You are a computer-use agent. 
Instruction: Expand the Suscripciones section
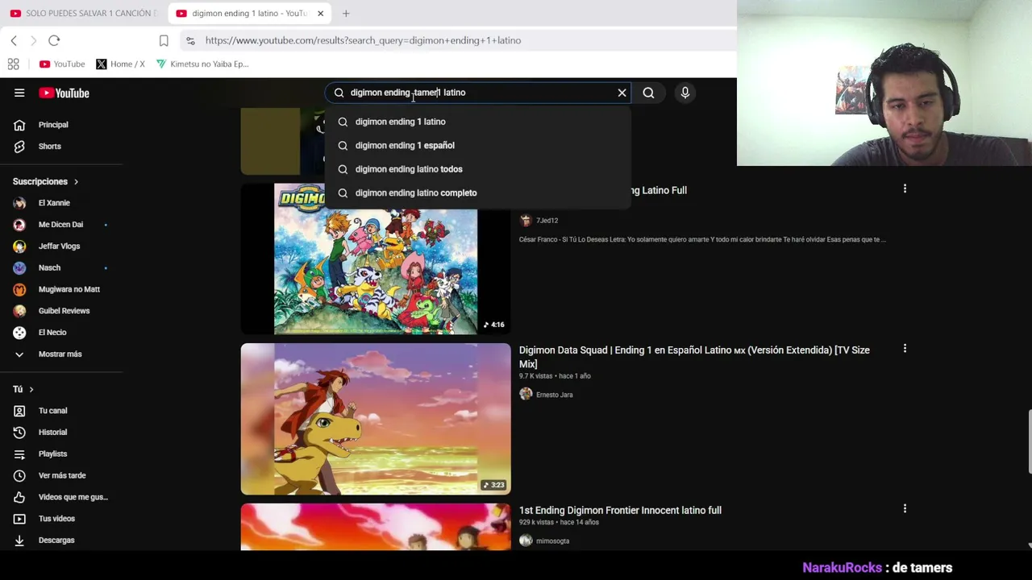click(x=45, y=182)
